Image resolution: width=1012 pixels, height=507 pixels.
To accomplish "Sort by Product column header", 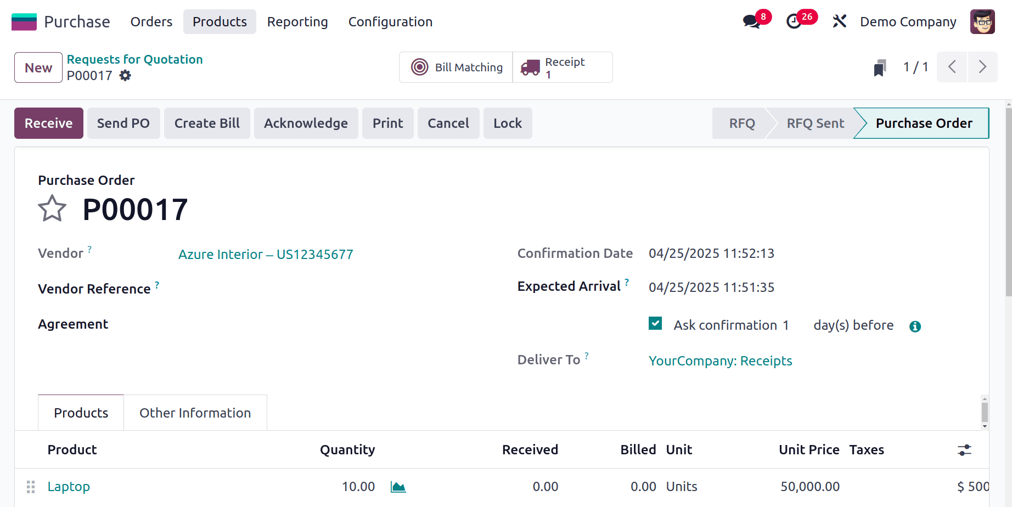I will pos(72,450).
